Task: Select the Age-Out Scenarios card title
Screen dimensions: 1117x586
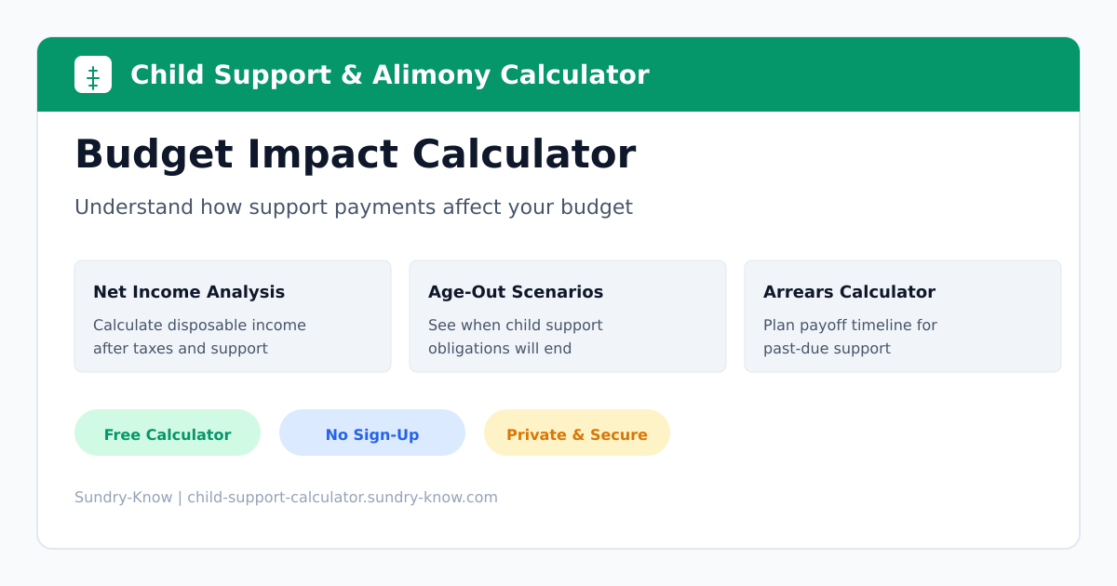Action: click(x=516, y=292)
